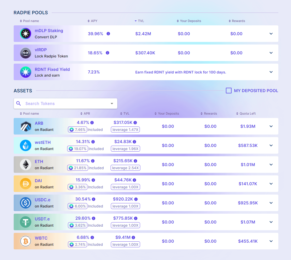
Task: Expand the USDC.e asset row
Action: [271, 203]
